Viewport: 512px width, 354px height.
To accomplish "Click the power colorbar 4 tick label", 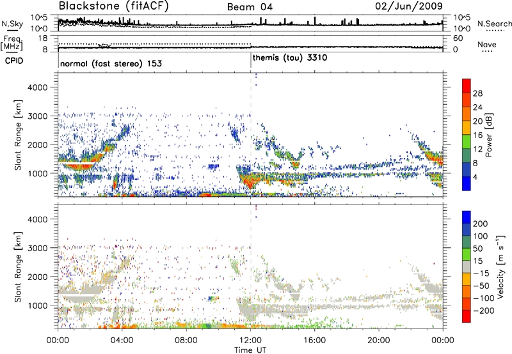I will [475, 177].
